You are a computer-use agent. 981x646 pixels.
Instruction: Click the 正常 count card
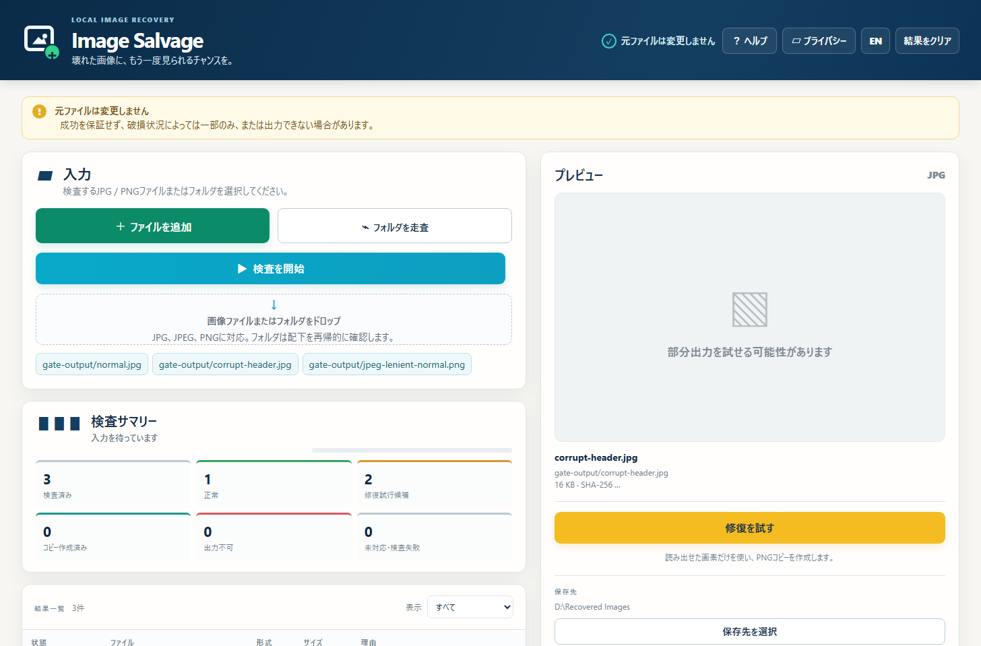274,484
